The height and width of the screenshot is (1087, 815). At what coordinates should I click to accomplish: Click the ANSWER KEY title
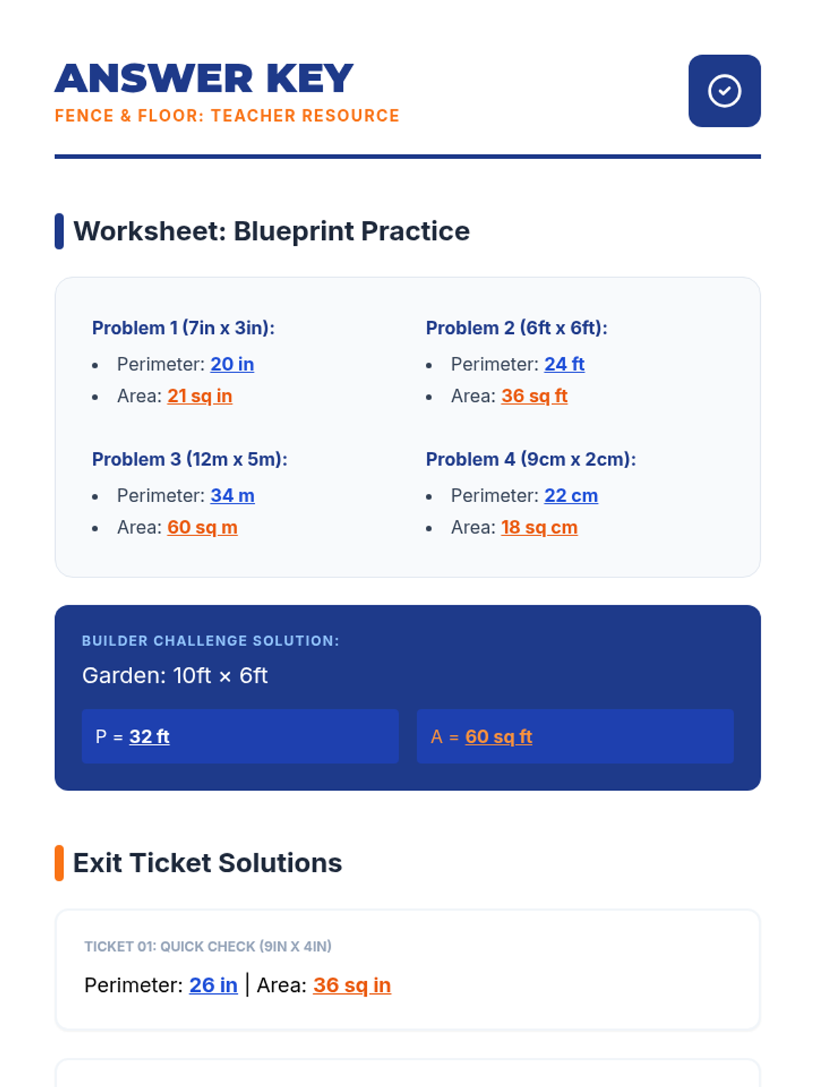pyautogui.click(x=204, y=78)
